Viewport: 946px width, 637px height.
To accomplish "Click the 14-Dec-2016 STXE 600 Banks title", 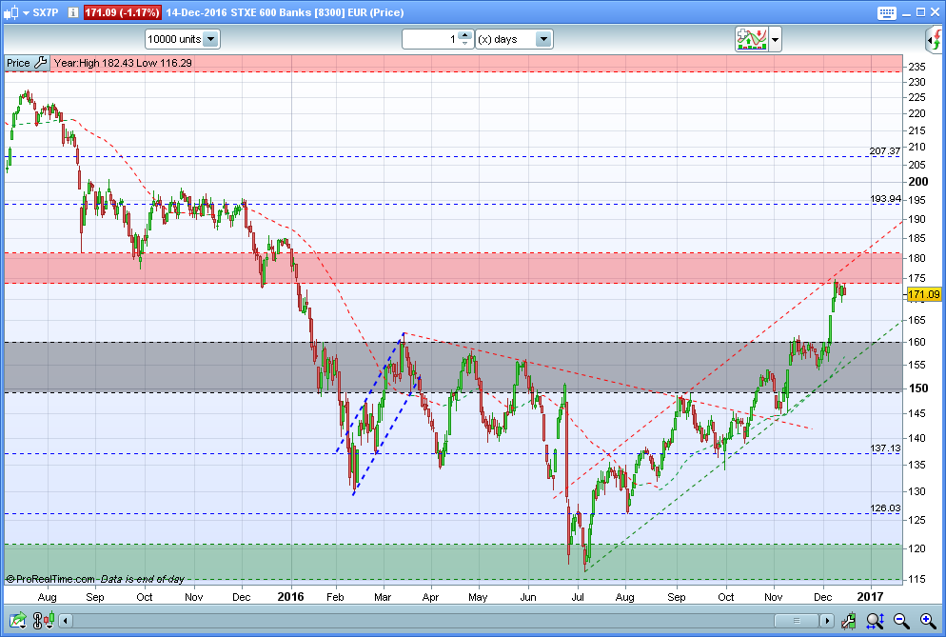I will 285,12.
